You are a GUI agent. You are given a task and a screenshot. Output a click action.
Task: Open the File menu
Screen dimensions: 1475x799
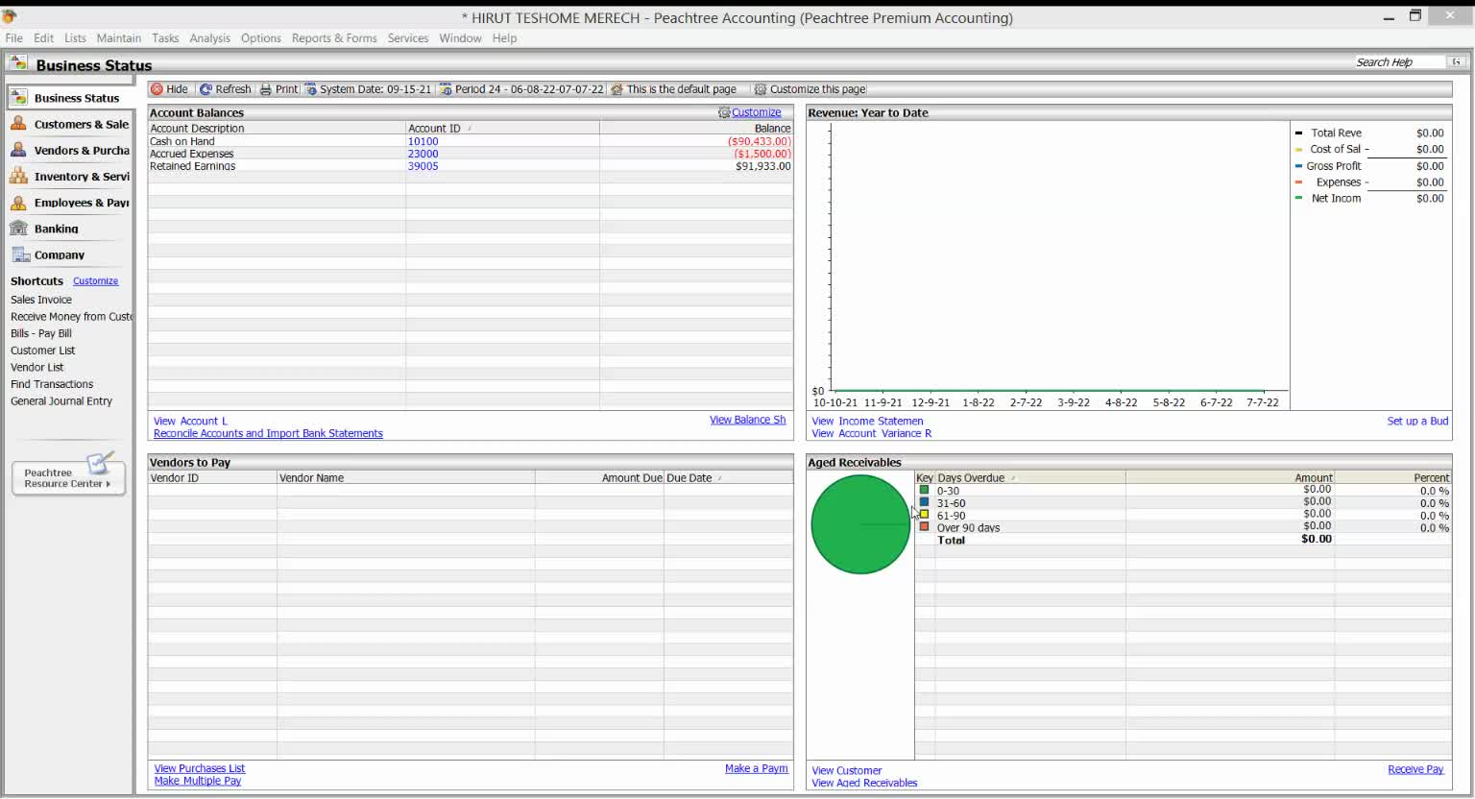[13, 38]
